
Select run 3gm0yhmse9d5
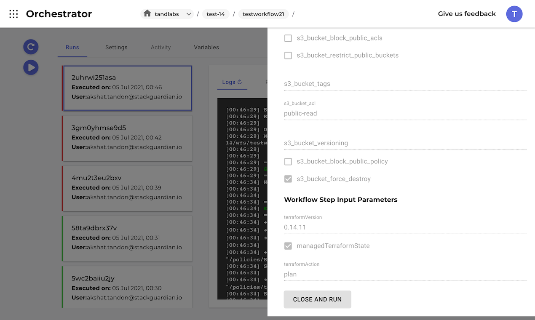127,138
